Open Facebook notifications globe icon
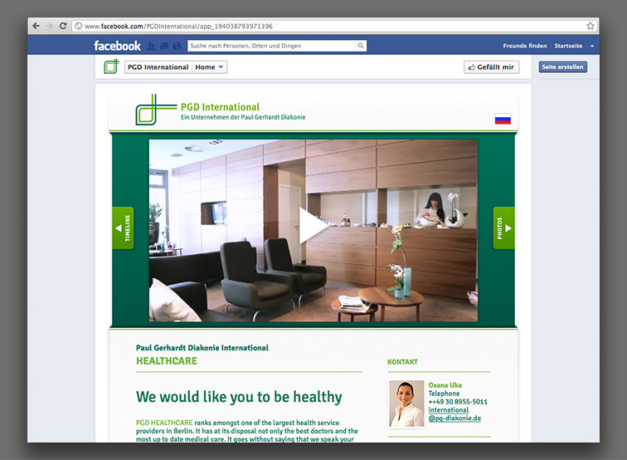627x460 pixels. click(177, 46)
